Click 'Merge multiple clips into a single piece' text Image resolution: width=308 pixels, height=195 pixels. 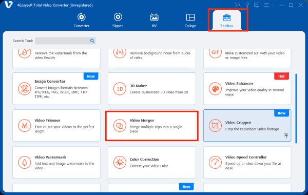point(156,129)
